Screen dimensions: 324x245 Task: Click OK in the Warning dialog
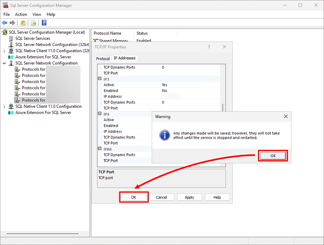click(x=273, y=156)
